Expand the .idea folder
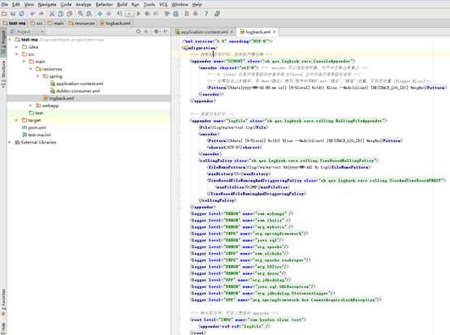The image size is (450, 335). (16, 47)
